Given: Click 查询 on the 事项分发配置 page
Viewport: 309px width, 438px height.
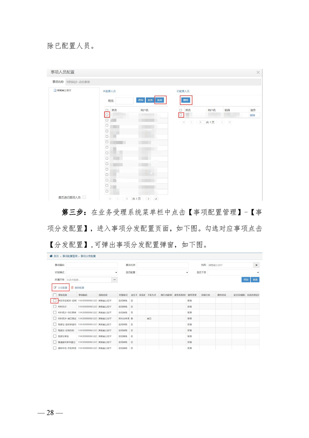Looking at the screenshot, I should pos(246,280).
